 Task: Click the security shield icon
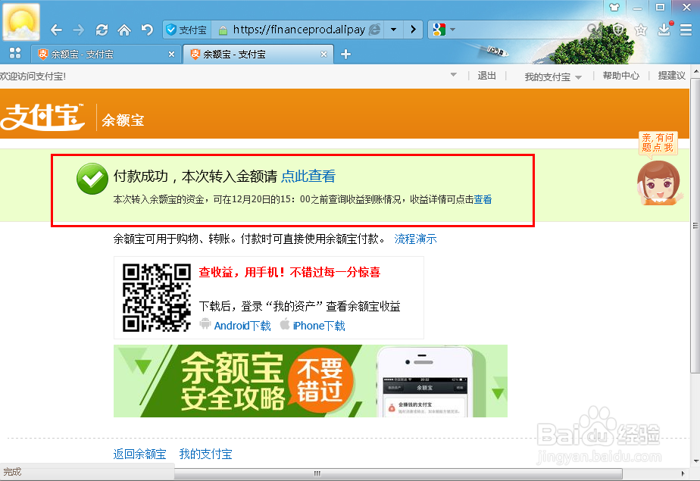coord(617,30)
